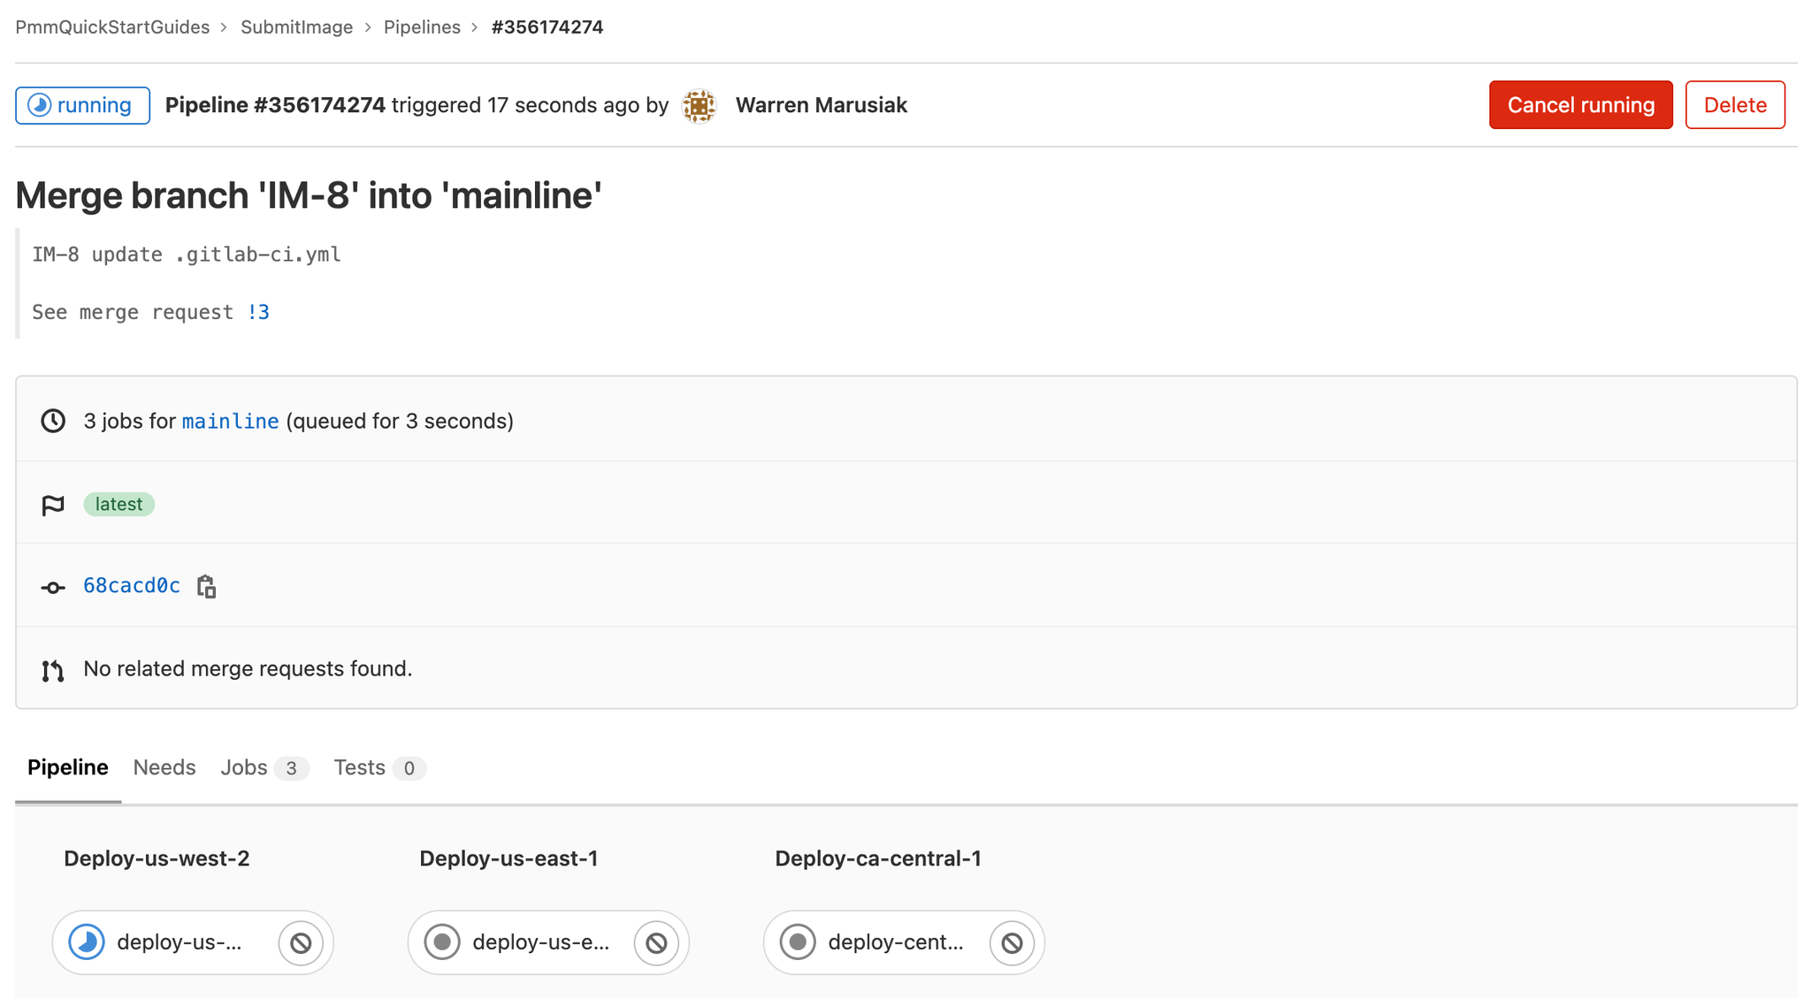Click the latest pipeline flag icon

[x=53, y=503]
